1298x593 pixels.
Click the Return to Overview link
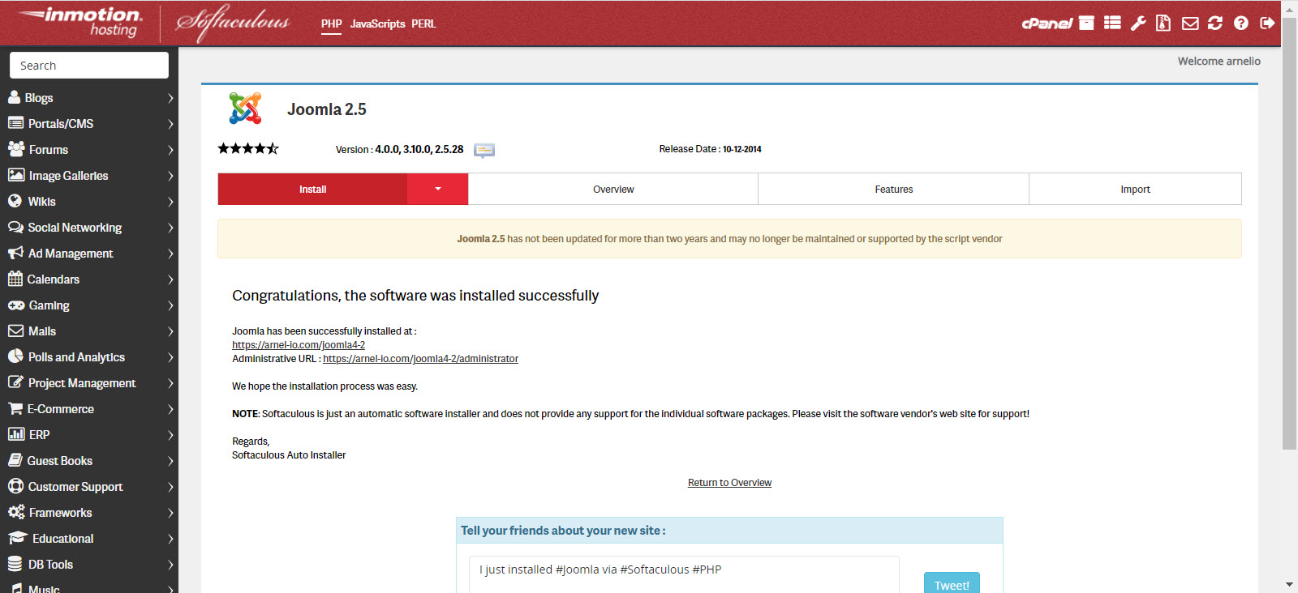729,483
